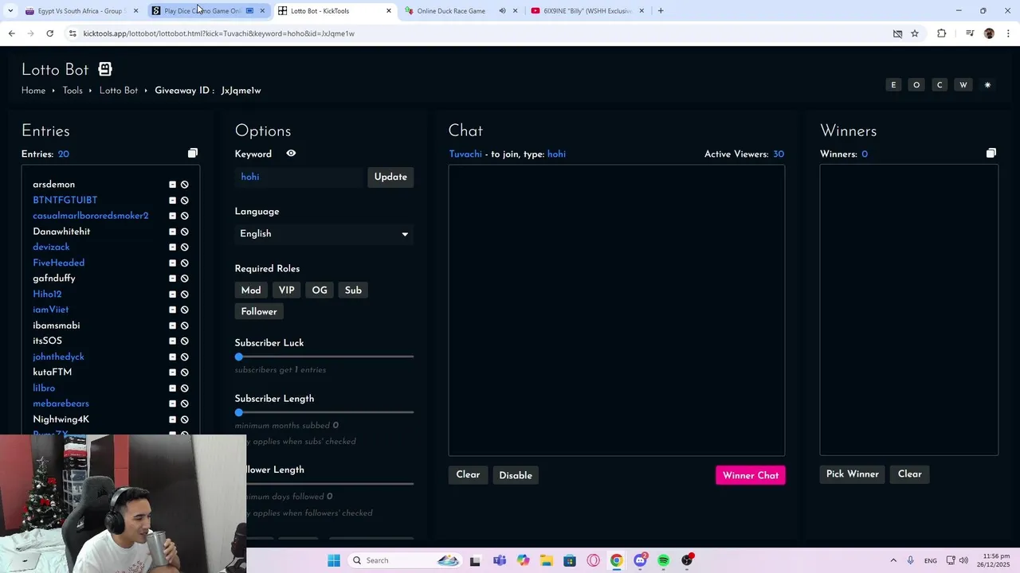This screenshot has width=1020, height=573.
Task: Reload the page
Action: click(x=49, y=33)
